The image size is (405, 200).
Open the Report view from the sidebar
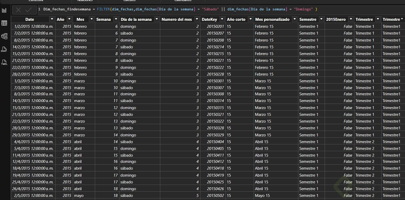[4, 10]
